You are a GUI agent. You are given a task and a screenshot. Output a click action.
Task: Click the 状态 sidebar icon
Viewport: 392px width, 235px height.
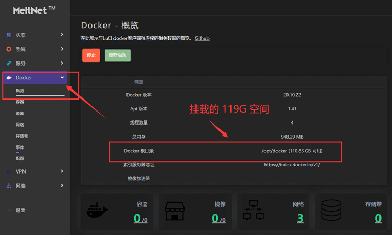tap(9, 35)
